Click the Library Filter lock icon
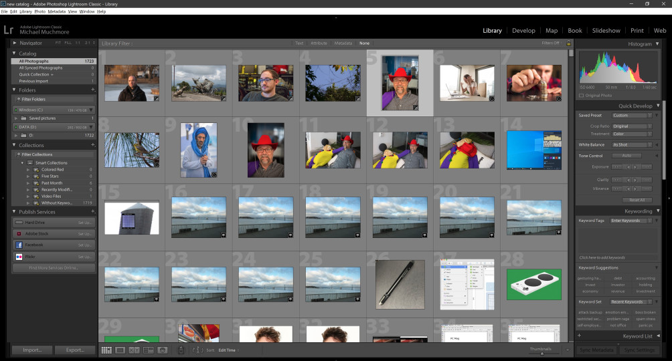672x361 pixels. coord(569,43)
